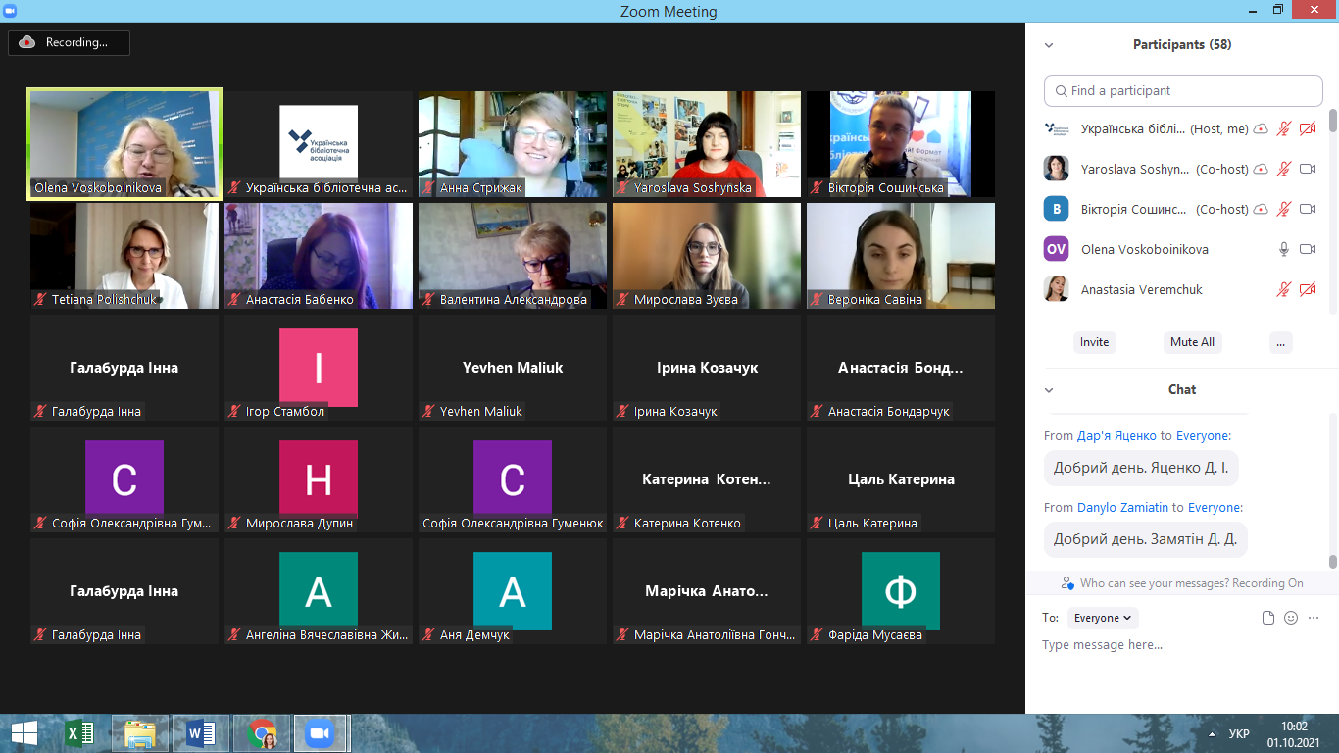
Task: Click the Invite button
Action: click(x=1094, y=342)
